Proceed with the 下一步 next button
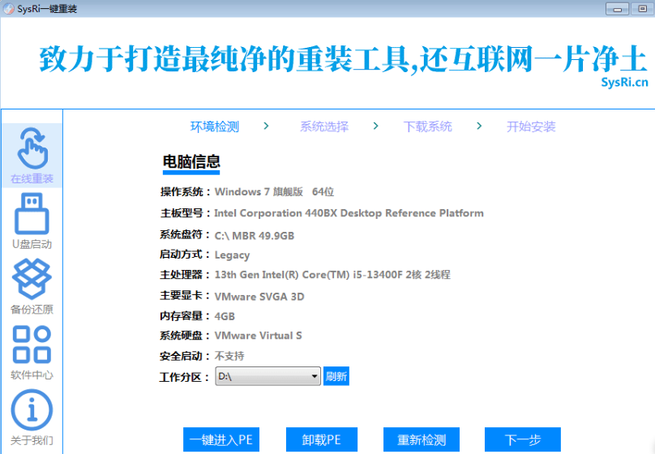This screenshot has height=454, width=655. [x=522, y=440]
